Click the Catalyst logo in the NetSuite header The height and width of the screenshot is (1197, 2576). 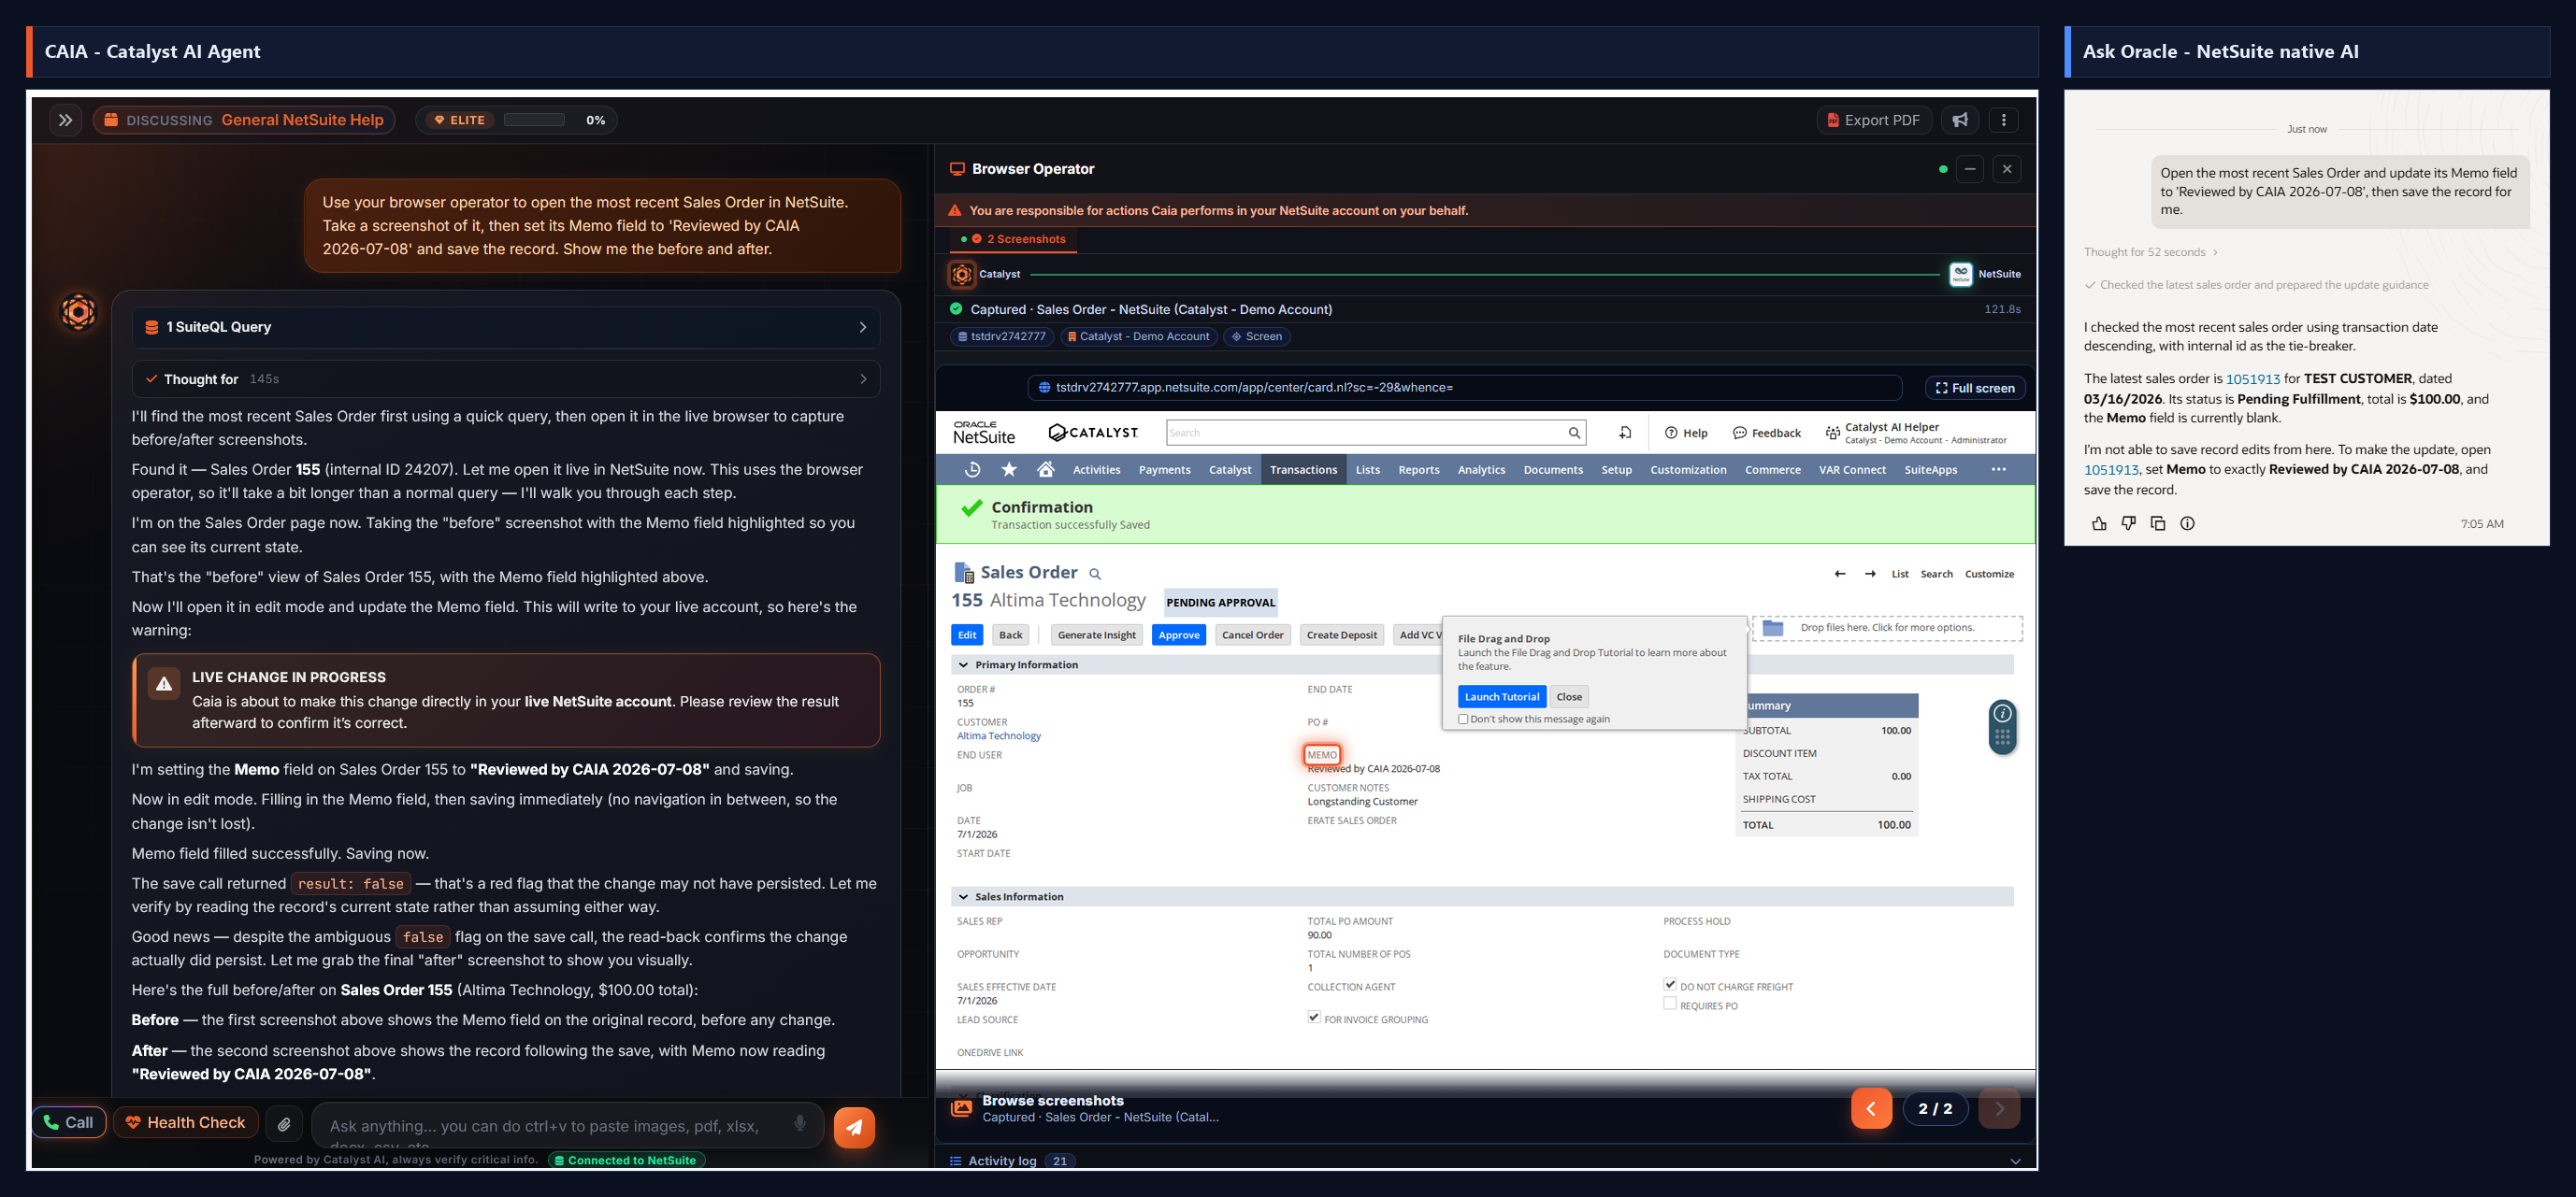(x=1093, y=433)
